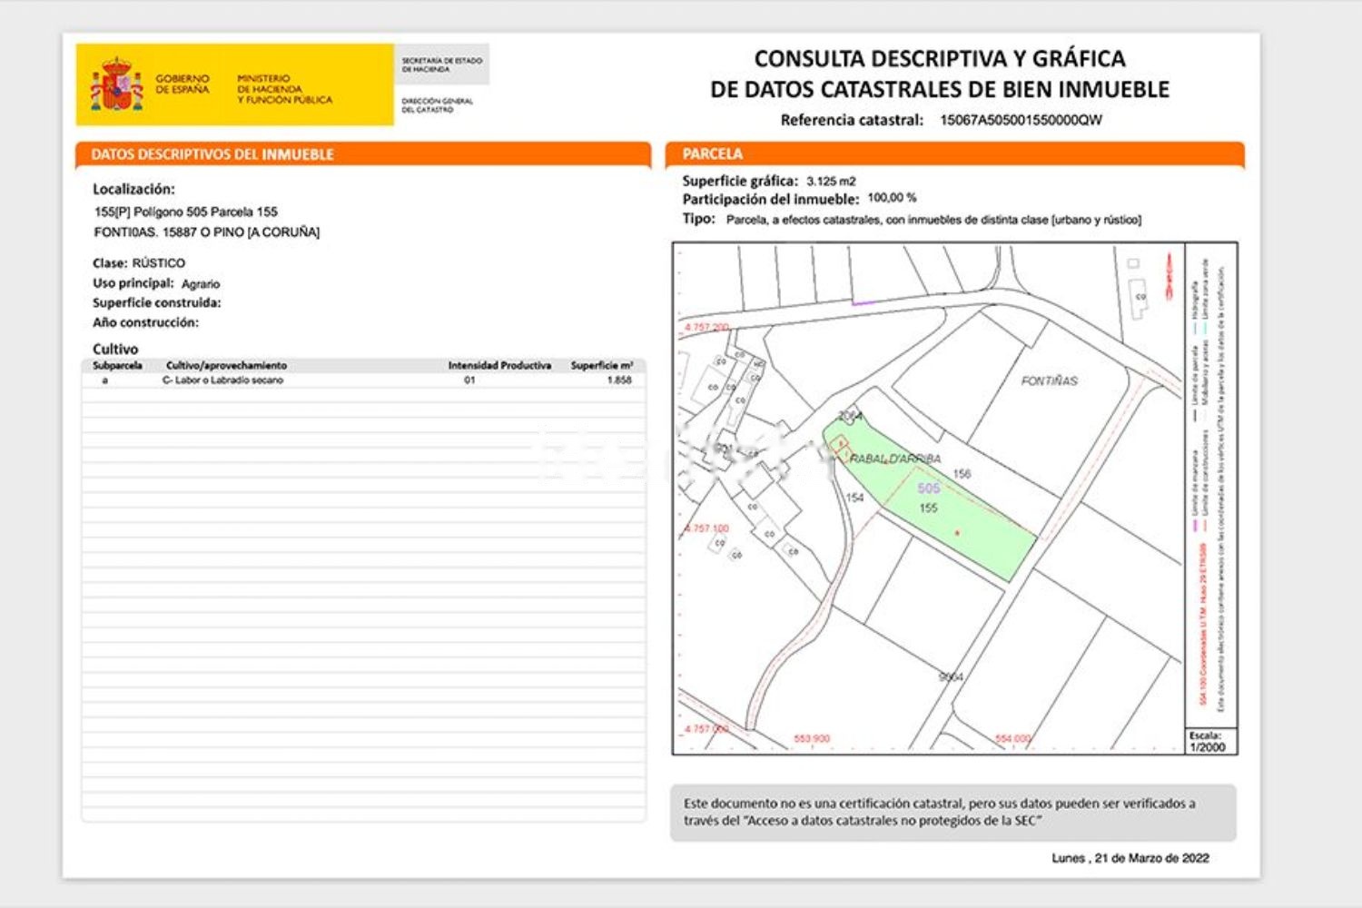This screenshot has height=908, width=1362.
Task: Select the PARCELA orange header
Action: (x=955, y=154)
